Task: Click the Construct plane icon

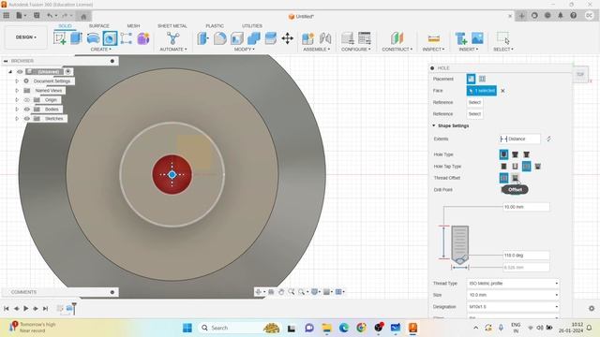Action: [x=397, y=38]
